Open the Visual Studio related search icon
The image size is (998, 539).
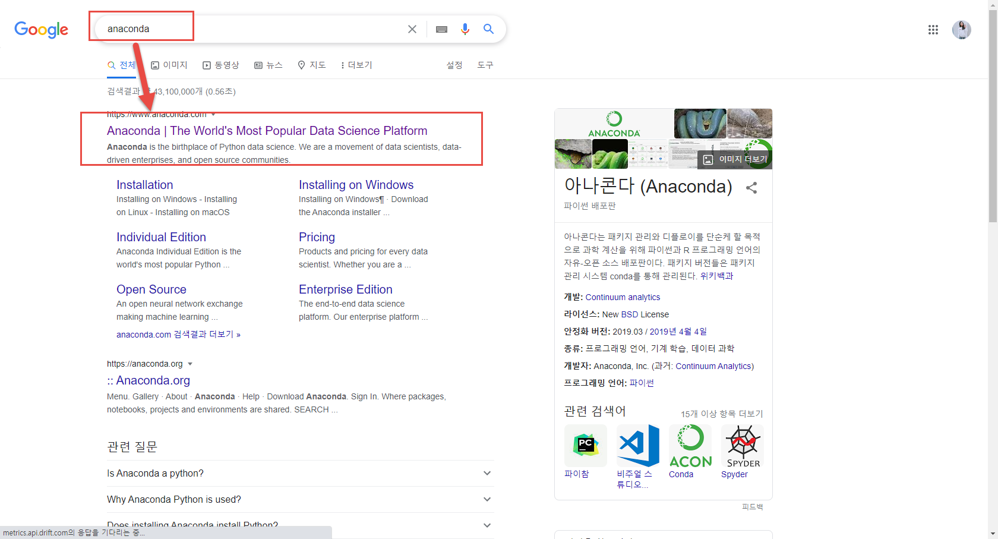coord(638,445)
